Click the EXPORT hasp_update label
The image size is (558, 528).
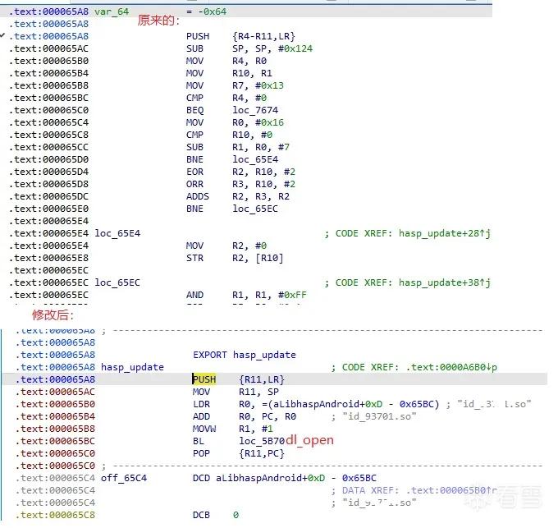[245, 355]
